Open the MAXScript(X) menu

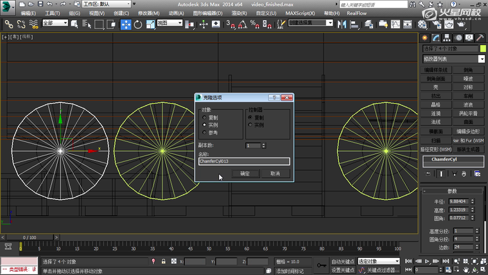click(299, 13)
